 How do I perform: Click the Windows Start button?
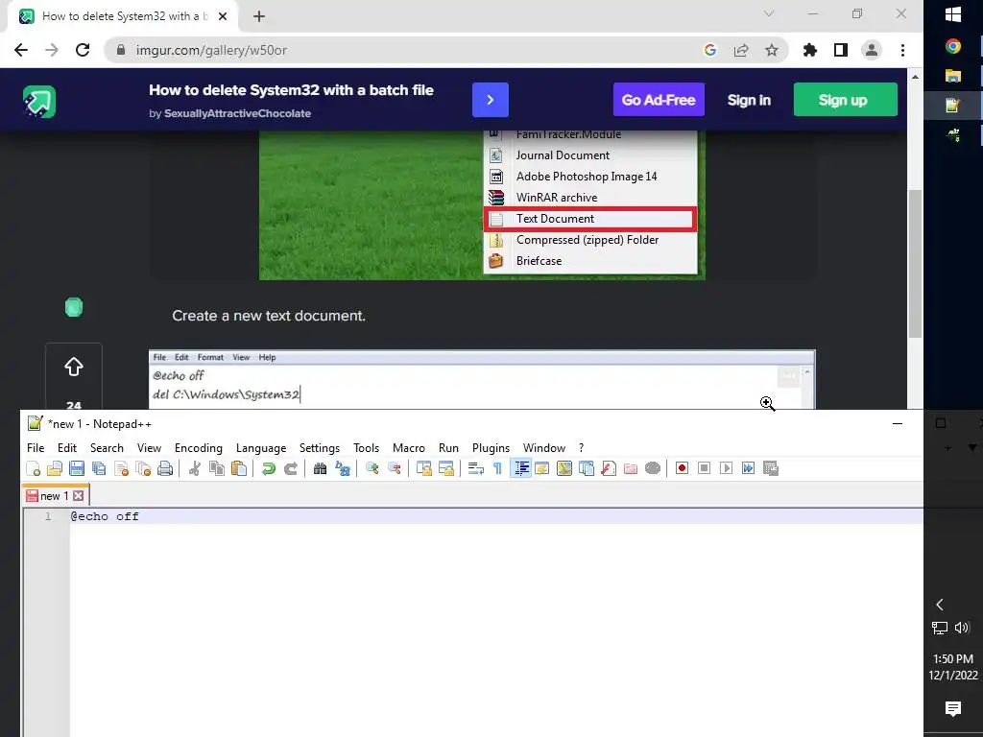(x=953, y=15)
